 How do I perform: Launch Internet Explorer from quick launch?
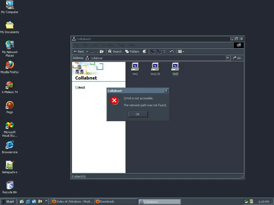click(x=28, y=202)
